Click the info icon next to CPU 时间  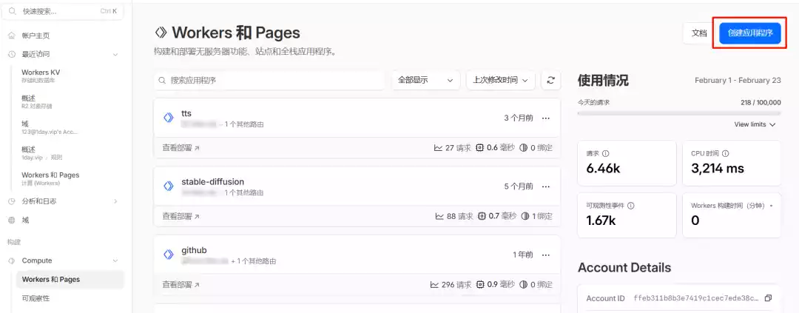725,153
